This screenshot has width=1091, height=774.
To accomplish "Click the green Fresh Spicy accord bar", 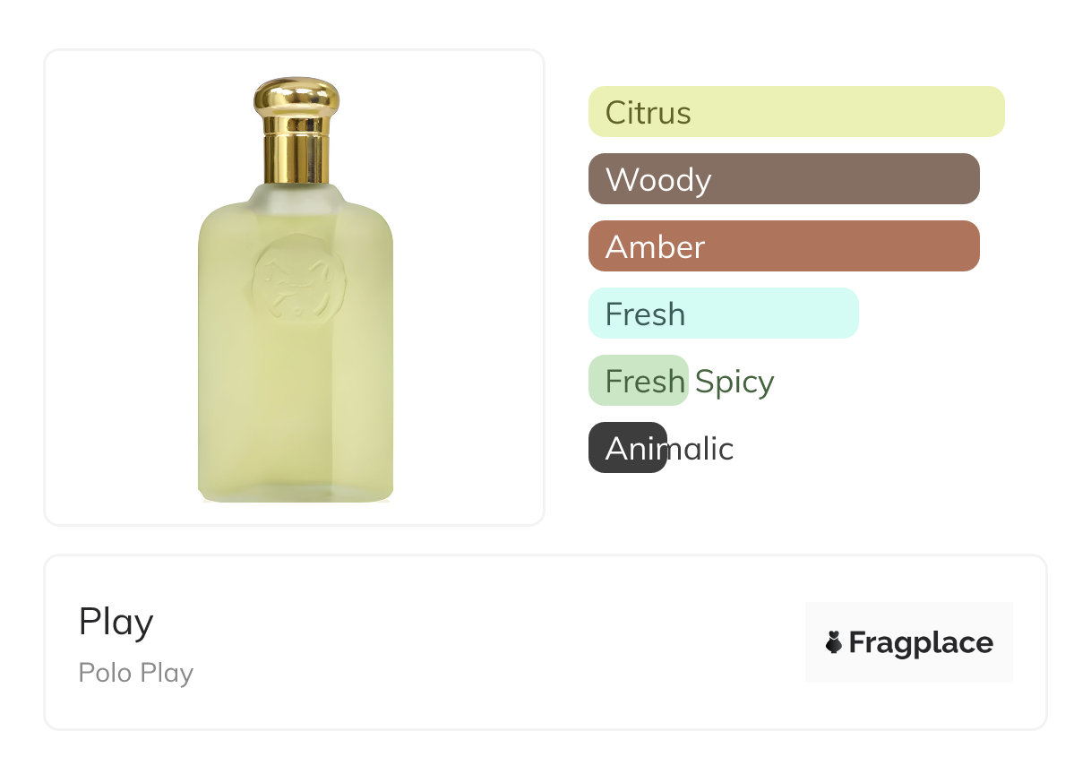I will coord(638,381).
